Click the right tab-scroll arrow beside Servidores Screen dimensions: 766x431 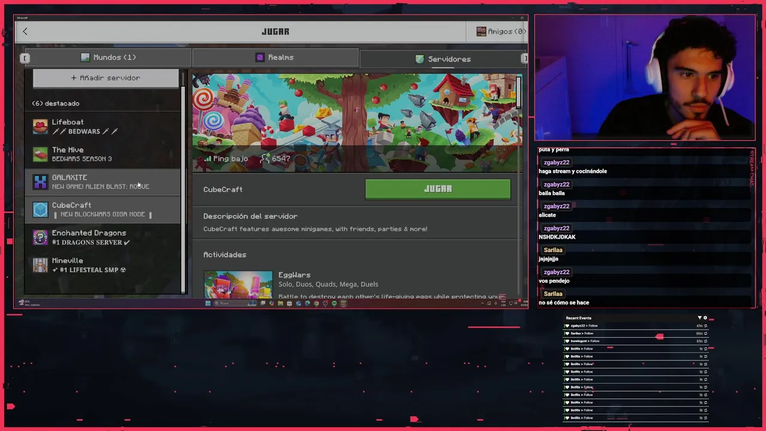pyautogui.click(x=524, y=58)
